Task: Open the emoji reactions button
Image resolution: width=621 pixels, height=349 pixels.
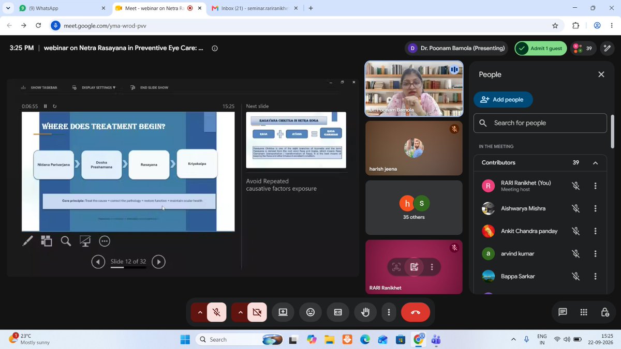Action: pos(310,312)
